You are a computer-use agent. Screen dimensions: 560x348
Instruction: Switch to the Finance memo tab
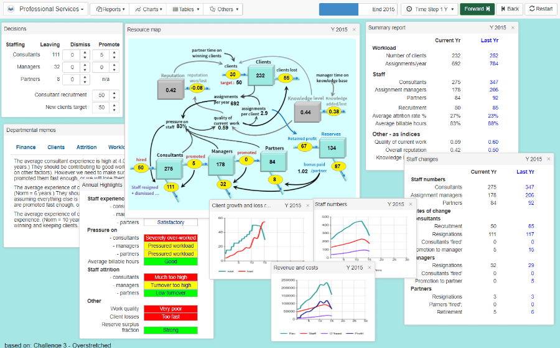click(x=26, y=148)
